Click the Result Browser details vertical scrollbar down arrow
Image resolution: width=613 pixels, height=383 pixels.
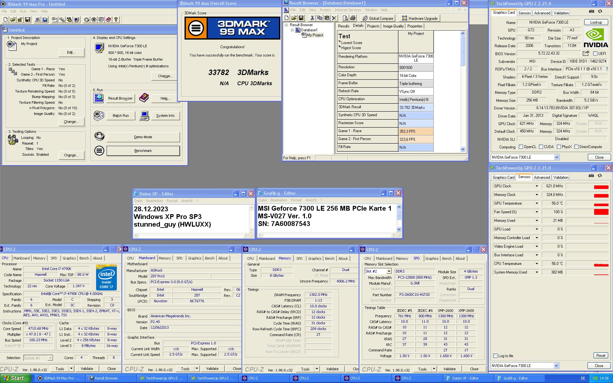[x=463, y=149]
